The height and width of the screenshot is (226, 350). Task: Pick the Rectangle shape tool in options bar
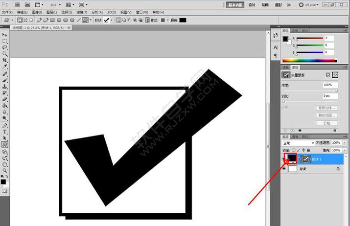(52, 20)
